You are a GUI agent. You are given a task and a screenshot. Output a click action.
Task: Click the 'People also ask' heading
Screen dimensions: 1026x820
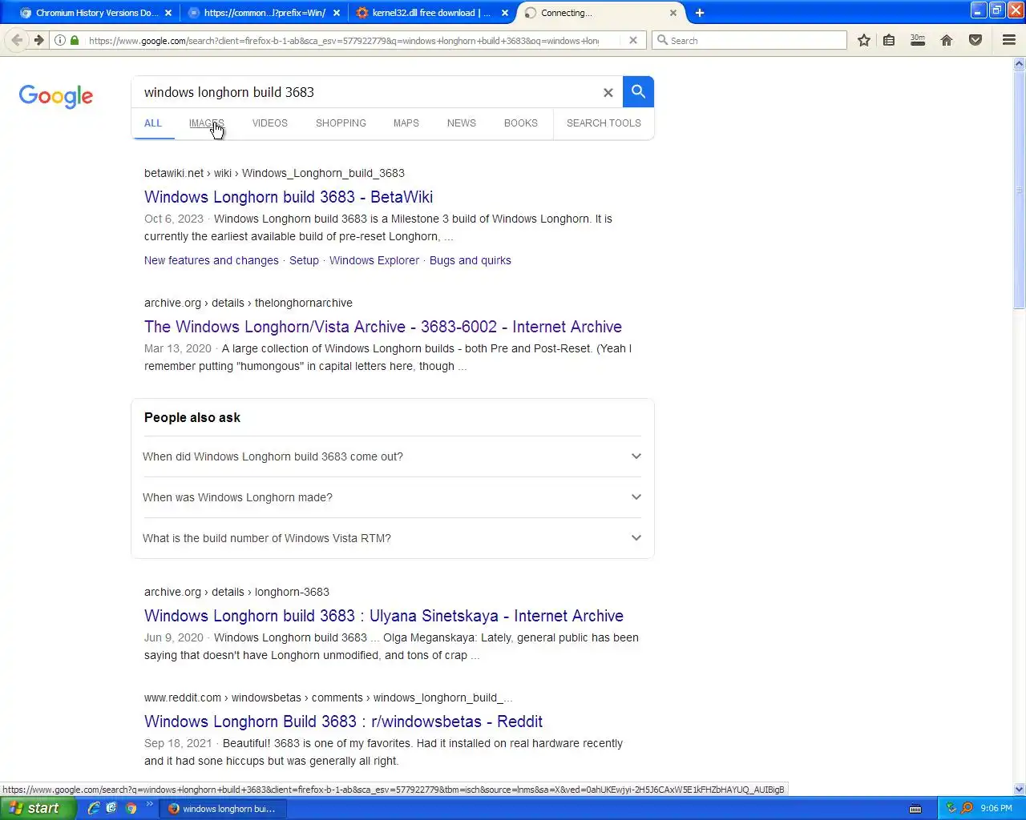pos(192,417)
